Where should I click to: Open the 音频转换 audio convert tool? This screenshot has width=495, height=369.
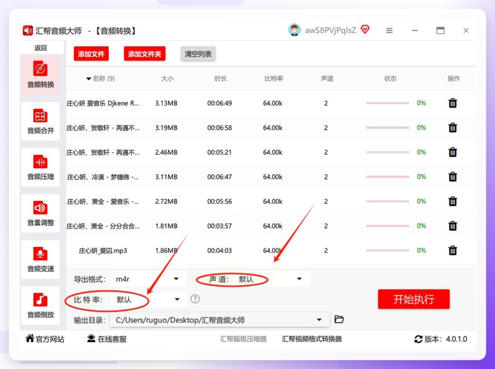click(40, 75)
